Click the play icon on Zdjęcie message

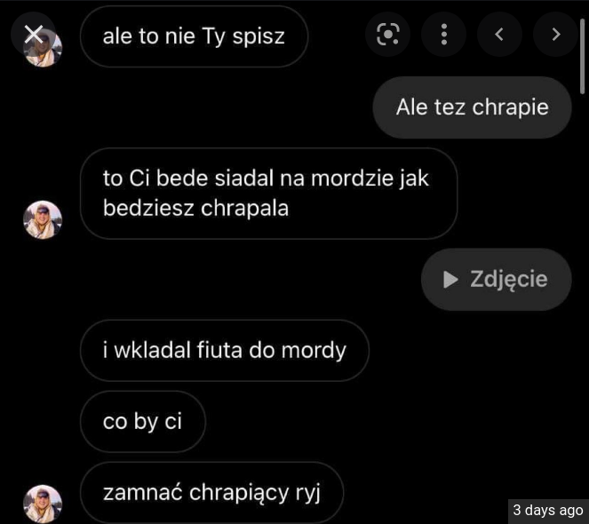point(450,280)
